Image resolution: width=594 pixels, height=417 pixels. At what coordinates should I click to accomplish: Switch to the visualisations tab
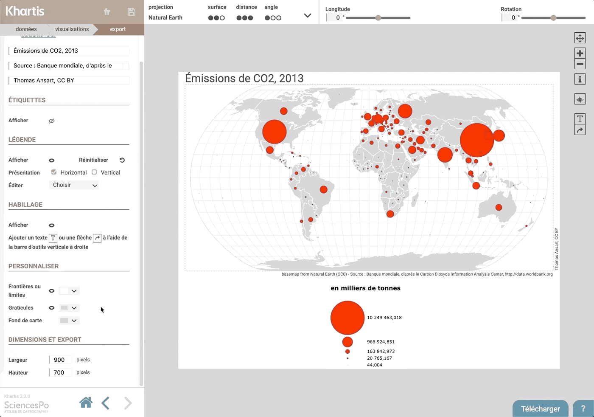72,29
